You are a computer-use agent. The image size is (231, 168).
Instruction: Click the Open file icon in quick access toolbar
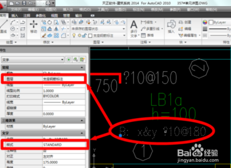click(18, 3)
